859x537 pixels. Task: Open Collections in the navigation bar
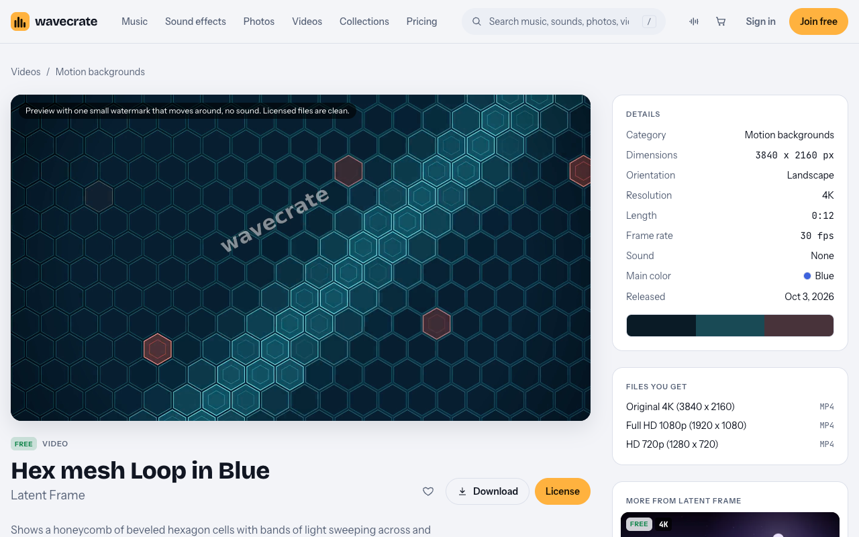pos(364,21)
